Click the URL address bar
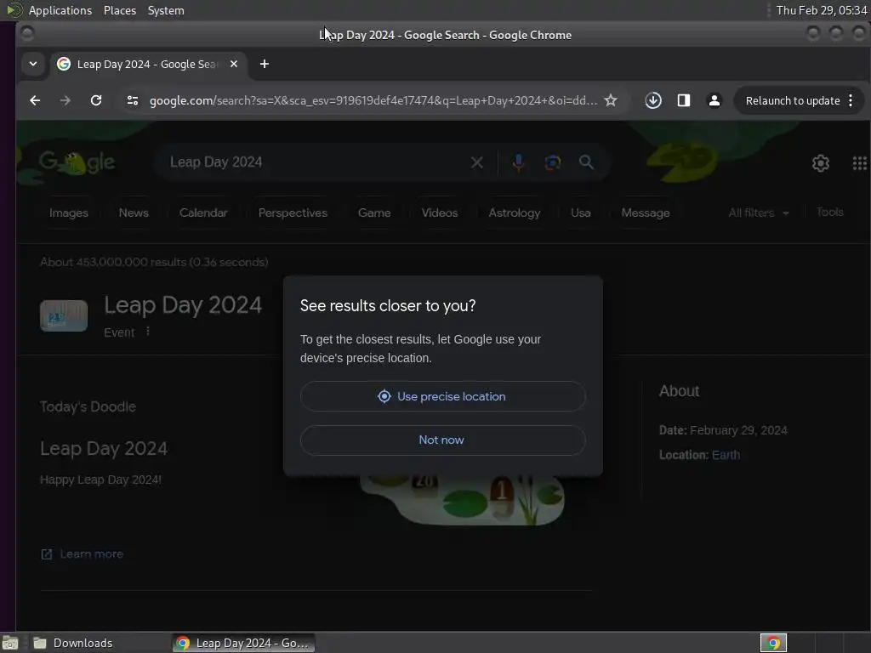 [x=373, y=100]
